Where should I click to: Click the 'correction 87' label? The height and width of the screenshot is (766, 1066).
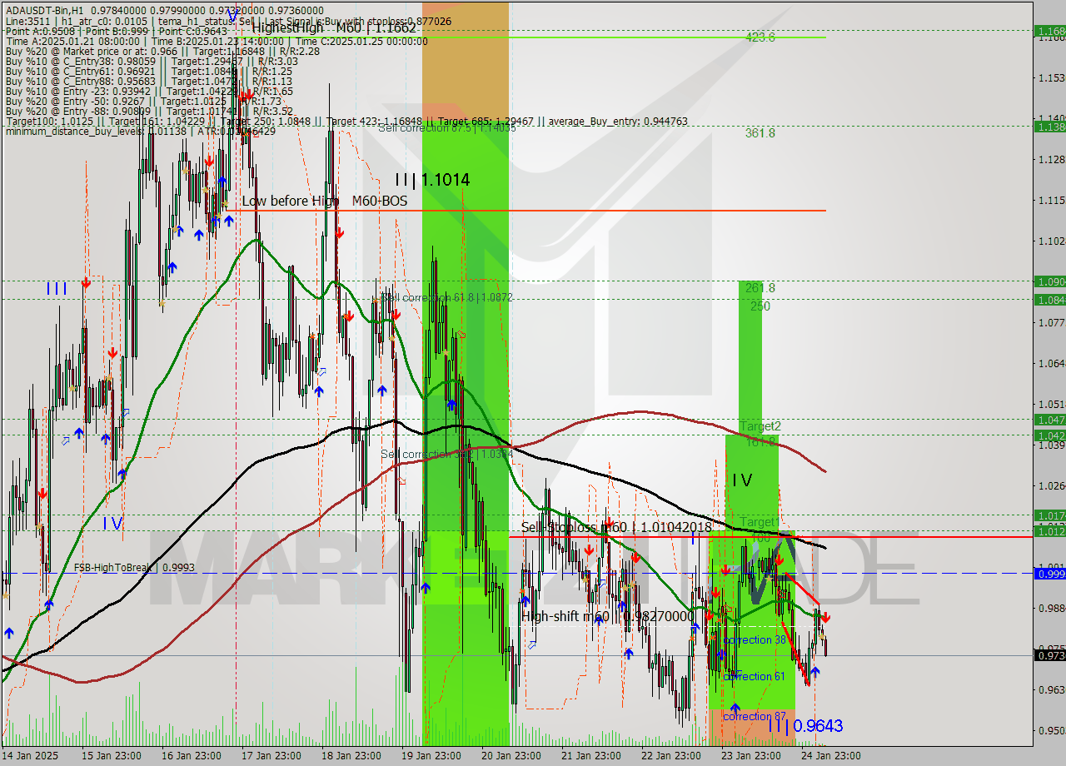click(x=755, y=717)
